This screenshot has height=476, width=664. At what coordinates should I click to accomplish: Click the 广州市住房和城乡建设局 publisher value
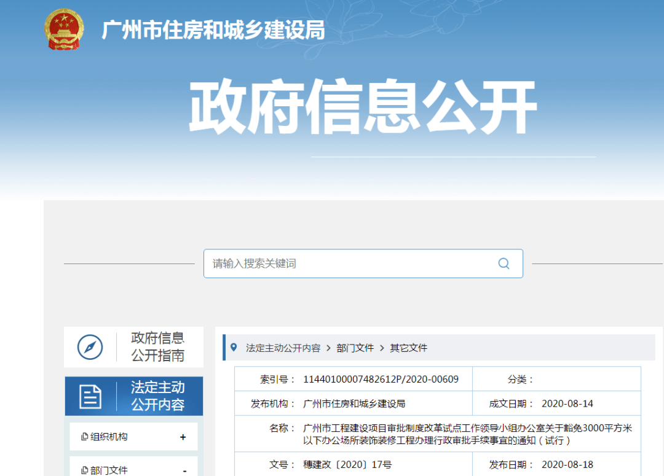pos(354,404)
